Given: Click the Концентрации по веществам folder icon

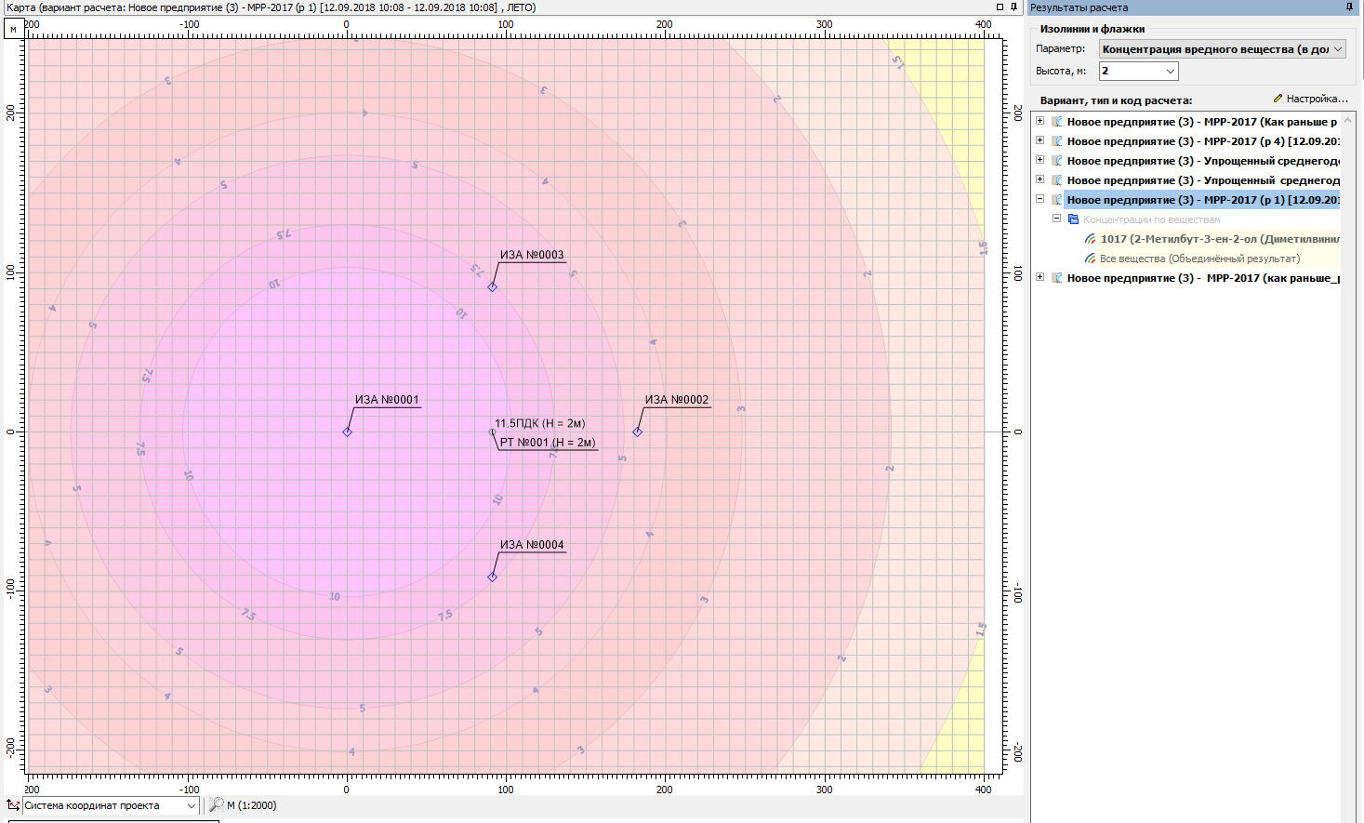Looking at the screenshot, I should [1073, 219].
